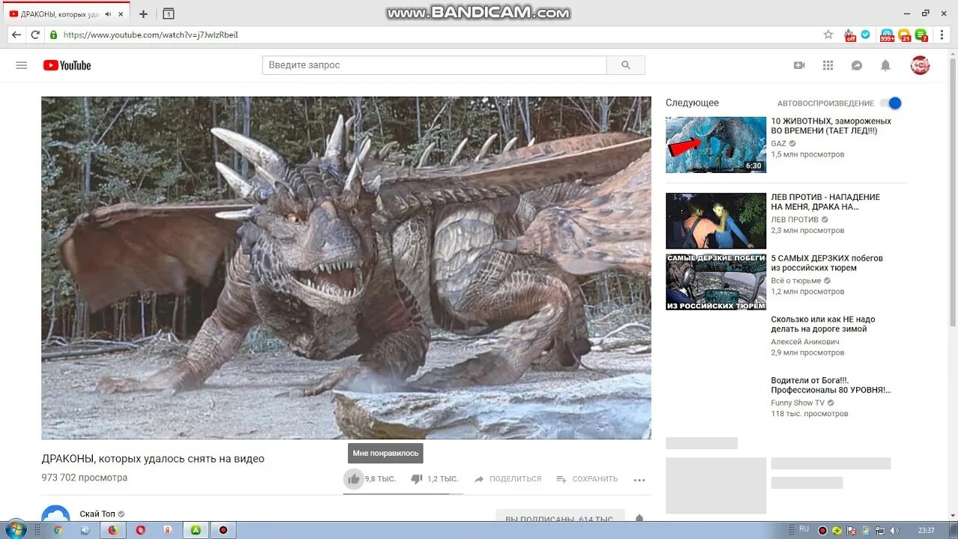
Task: Dislike the video with thumbs down
Action: click(417, 479)
